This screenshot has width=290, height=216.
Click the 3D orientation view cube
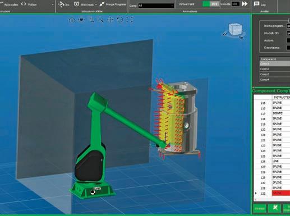236,29
